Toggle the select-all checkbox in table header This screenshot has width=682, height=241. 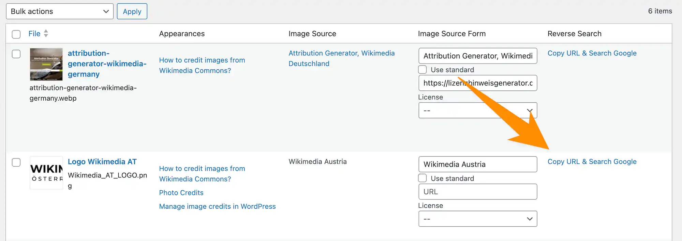(16, 34)
